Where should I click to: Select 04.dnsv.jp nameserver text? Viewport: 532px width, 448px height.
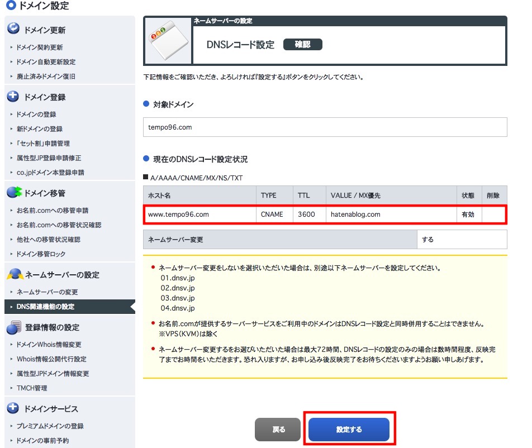(178, 308)
